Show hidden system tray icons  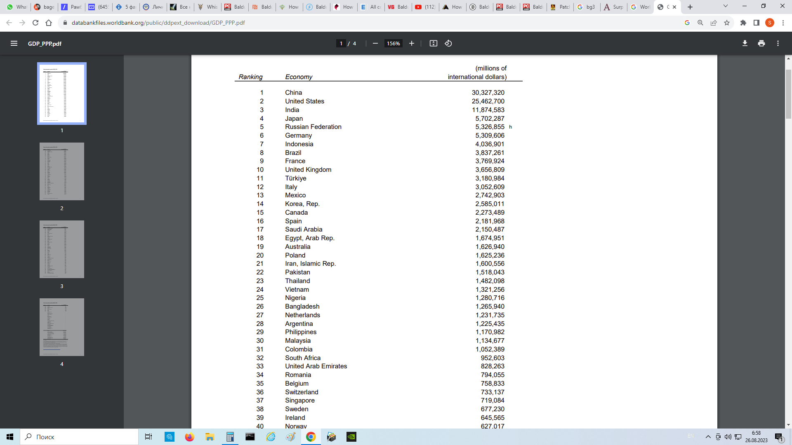[708, 437]
